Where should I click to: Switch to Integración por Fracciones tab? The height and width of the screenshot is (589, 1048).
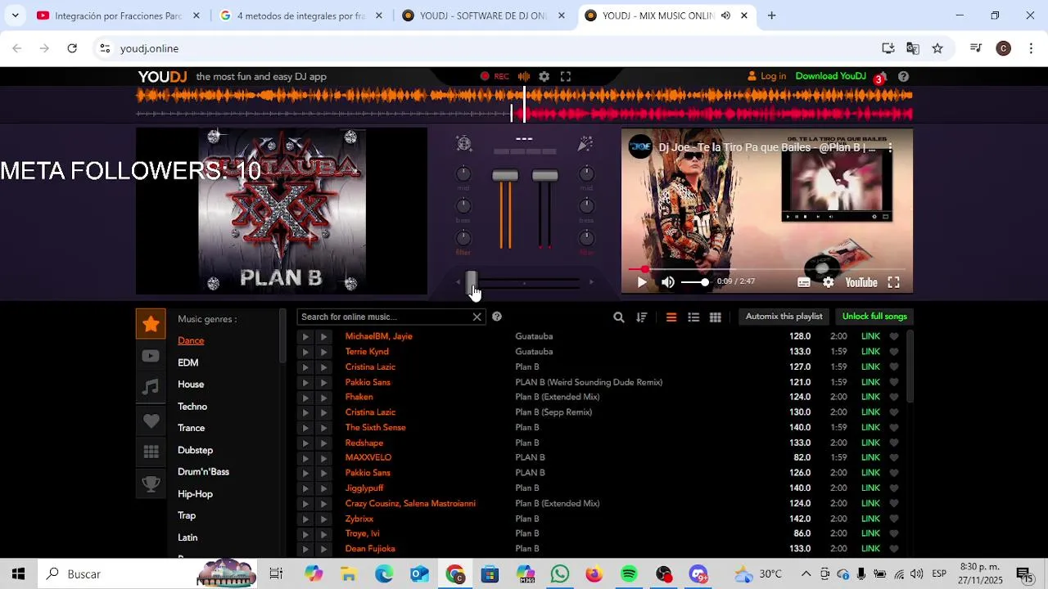pos(119,16)
